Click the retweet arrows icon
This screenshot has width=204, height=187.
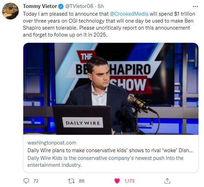point(72,181)
